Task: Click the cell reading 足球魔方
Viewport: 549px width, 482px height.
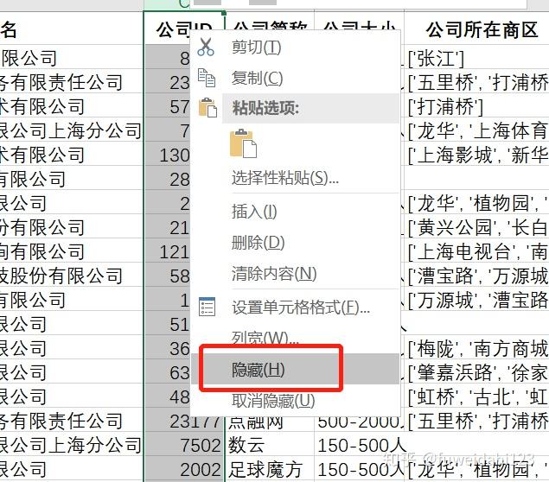Action: tap(270, 469)
